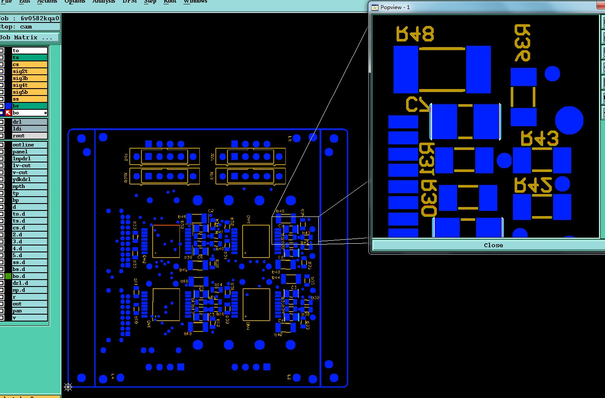
Task: Toggle the checkbox for layer sig3b
Action: tap(2, 78)
